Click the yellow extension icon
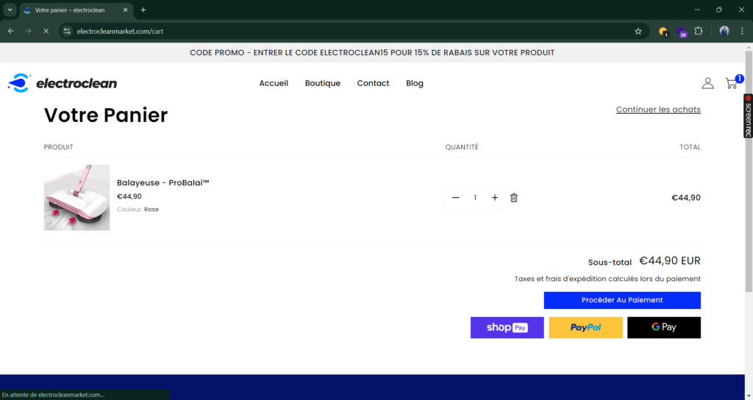Viewport: 753px width, 400px height. [x=663, y=32]
